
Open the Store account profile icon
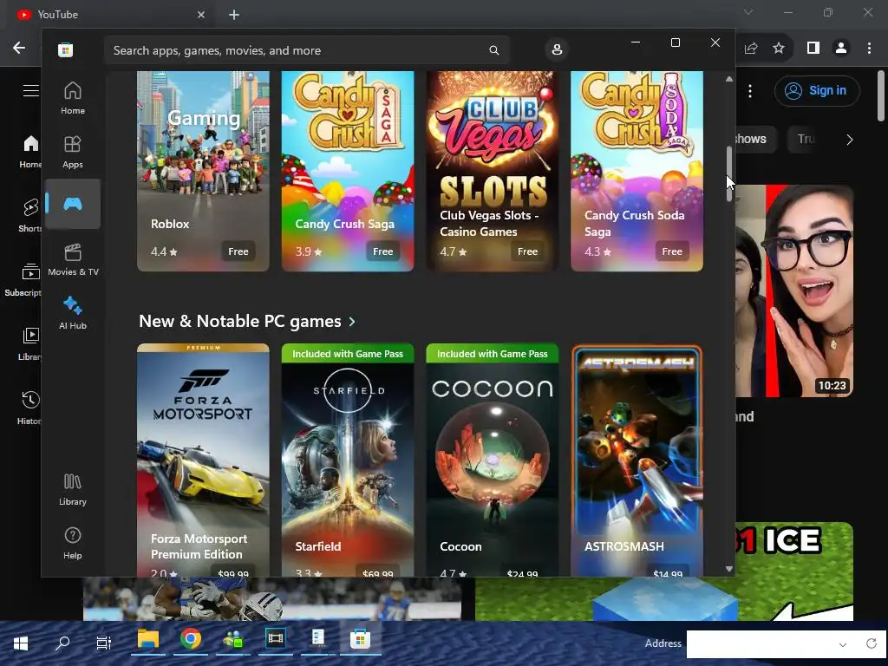(557, 49)
